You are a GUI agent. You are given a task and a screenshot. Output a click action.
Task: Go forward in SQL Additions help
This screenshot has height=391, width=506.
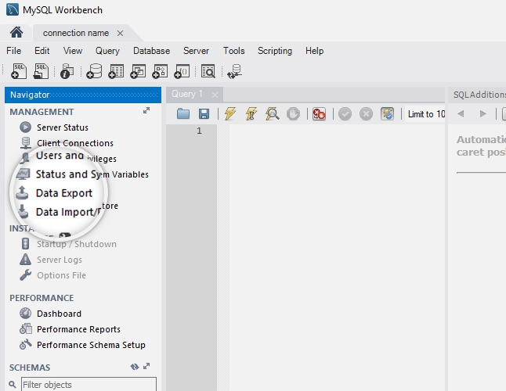pyautogui.click(x=483, y=113)
